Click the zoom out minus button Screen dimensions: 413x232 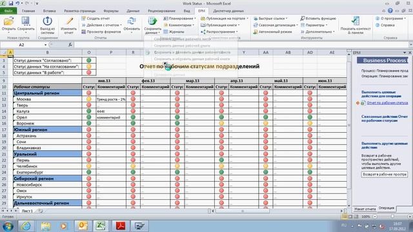coord(375,217)
